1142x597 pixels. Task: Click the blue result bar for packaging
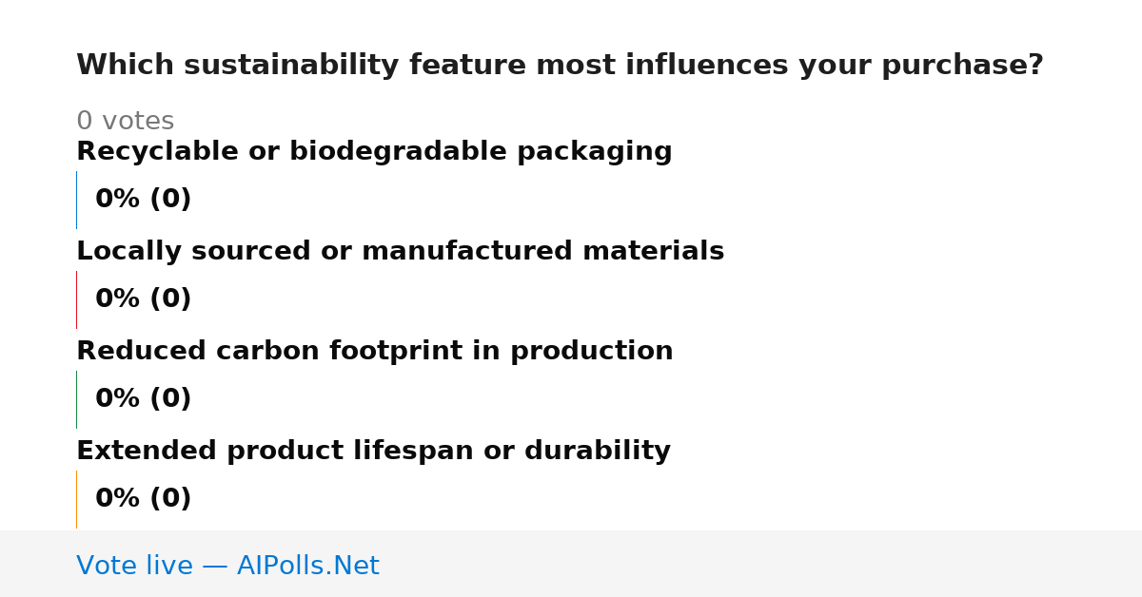[76, 200]
